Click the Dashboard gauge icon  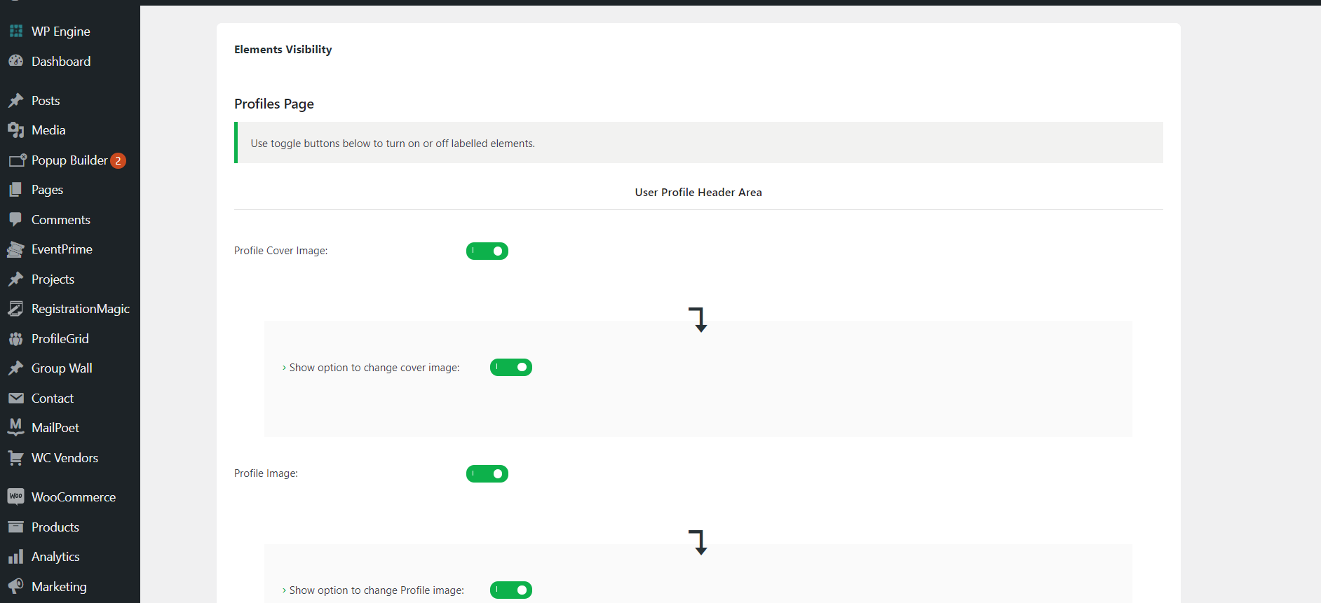pos(15,62)
